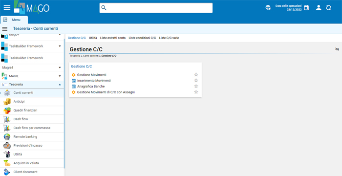Viewport: 342px width, 176px height.
Task: Select Anticipi in the sidebar
Action: [x=32, y=102]
